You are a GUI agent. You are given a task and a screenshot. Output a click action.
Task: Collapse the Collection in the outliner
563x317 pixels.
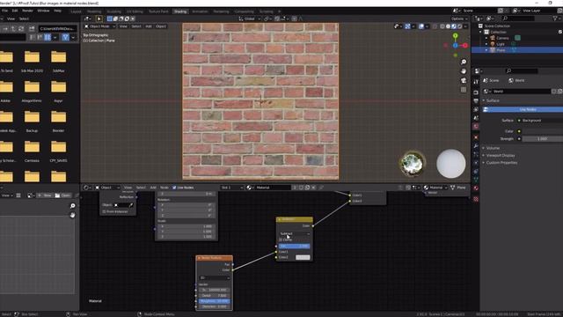[x=481, y=32]
